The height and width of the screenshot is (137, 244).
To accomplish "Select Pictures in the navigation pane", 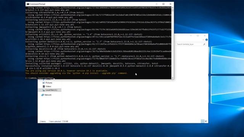I will click(x=49, y=83).
